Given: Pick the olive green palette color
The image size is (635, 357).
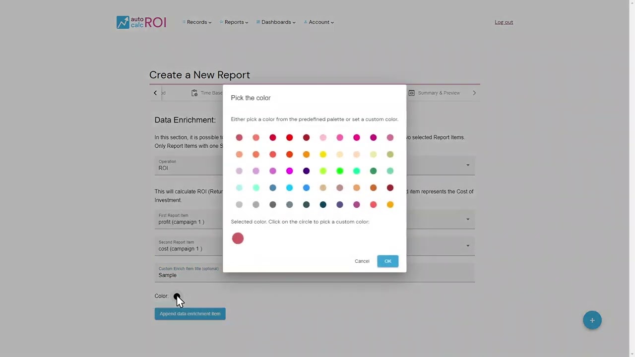Looking at the screenshot, I should (x=390, y=154).
